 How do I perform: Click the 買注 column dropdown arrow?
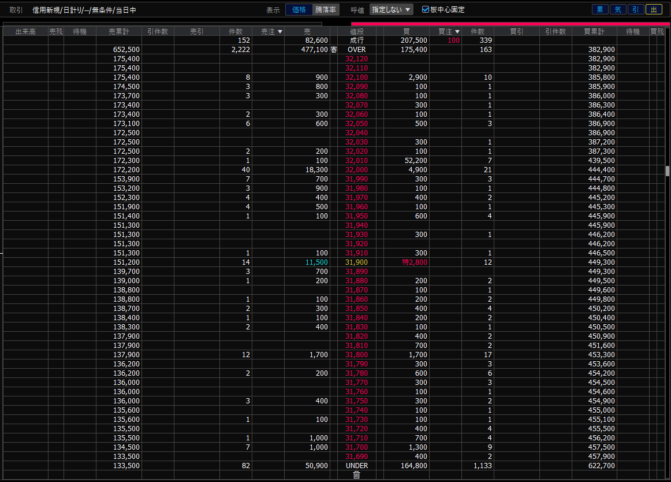[x=457, y=32]
